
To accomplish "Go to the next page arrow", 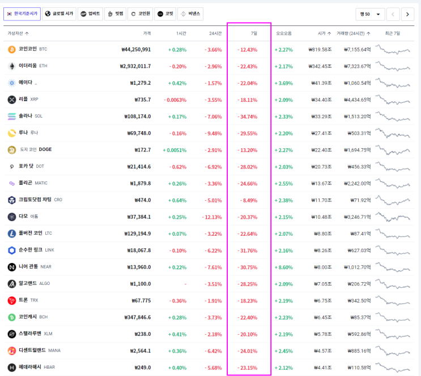I will (407, 14).
